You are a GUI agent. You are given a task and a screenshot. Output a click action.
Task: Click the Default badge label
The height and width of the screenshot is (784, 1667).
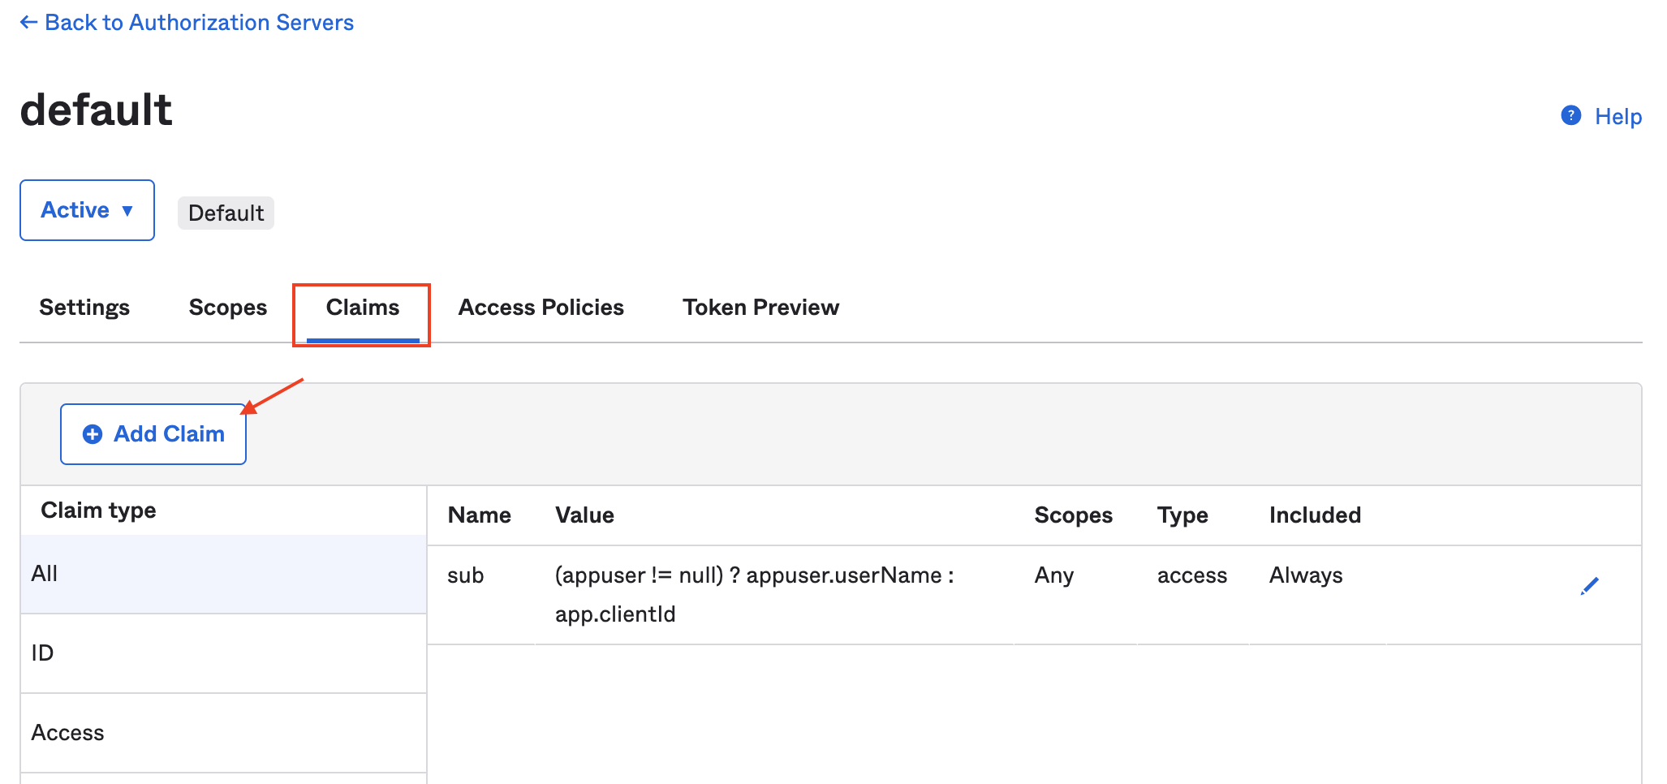226,213
